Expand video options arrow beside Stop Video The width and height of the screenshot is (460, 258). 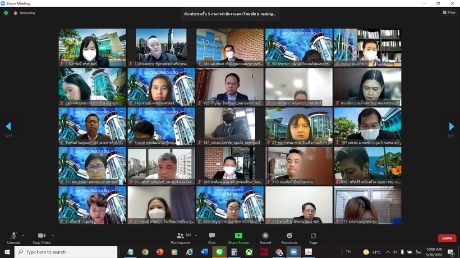click(x=53, y=236)
